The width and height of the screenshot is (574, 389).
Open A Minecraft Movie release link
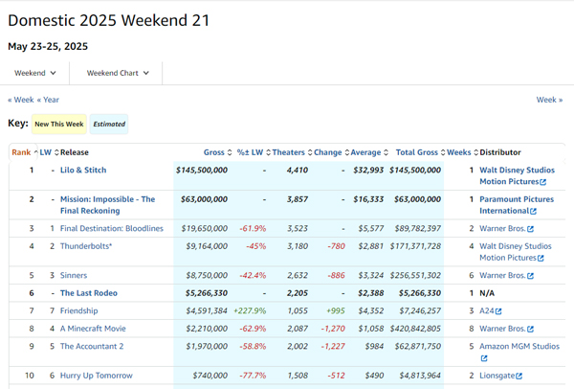93,329
